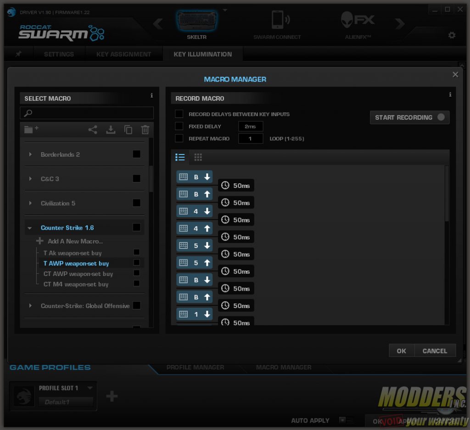The height and width of the screenshot is (430, 470).
Task: Click the macro list vertical scrollbar
Action: 151,180
